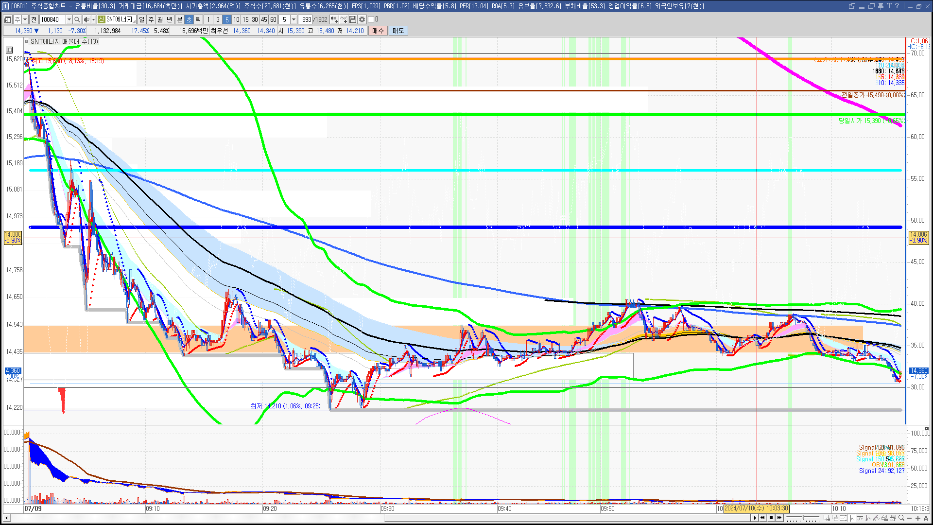Expand the interval value 5 dropdown arrow
933x525 pixels.
[294, 19]
